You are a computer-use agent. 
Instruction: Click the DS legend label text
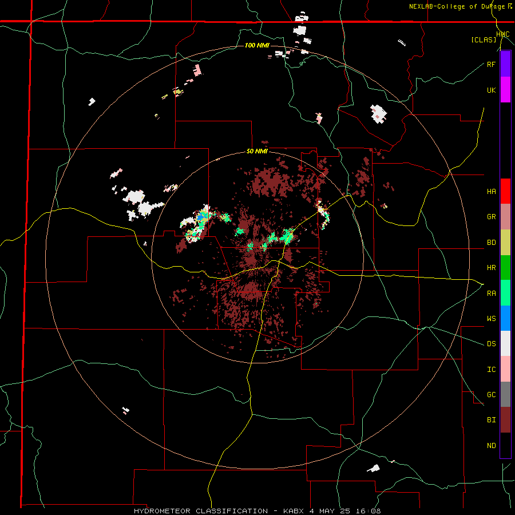click(x=491, y=344)
